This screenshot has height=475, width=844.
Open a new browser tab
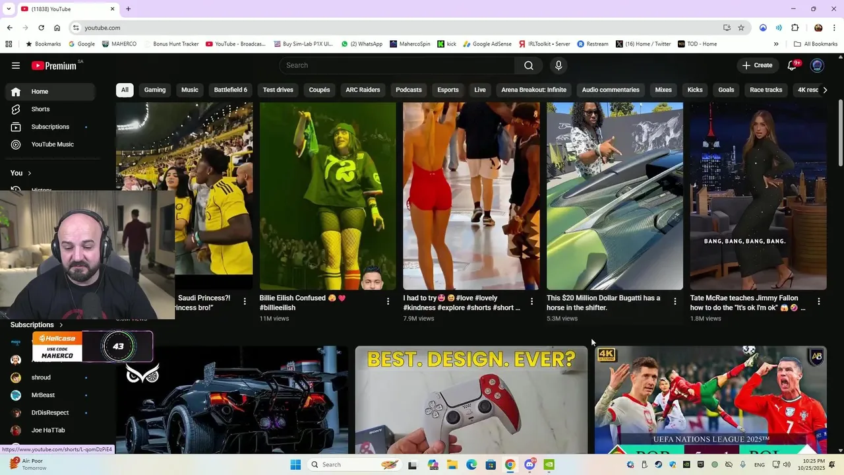pos(128,9)
